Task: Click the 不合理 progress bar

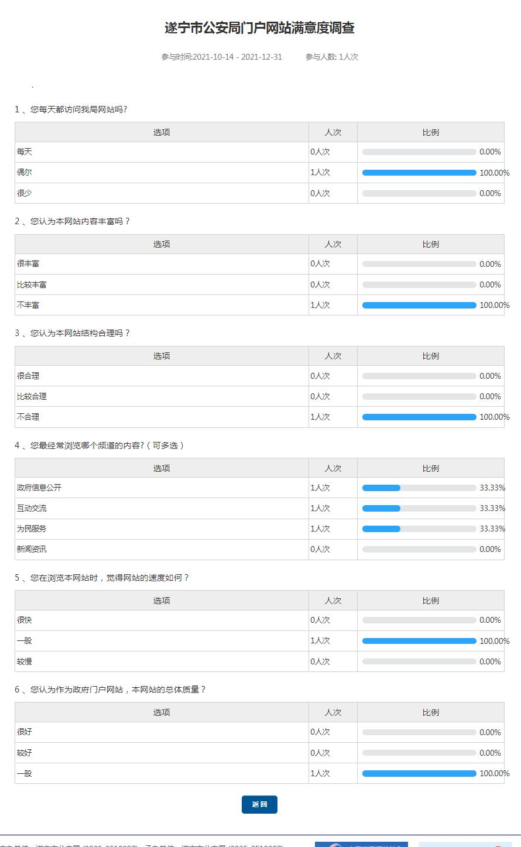Action: pyautogui.click(x=419, y=417)
